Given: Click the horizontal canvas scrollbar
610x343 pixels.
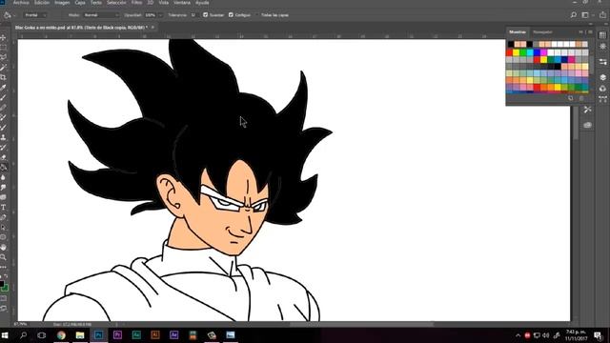Looking at the screenshot, I should (x=362, y=324).
